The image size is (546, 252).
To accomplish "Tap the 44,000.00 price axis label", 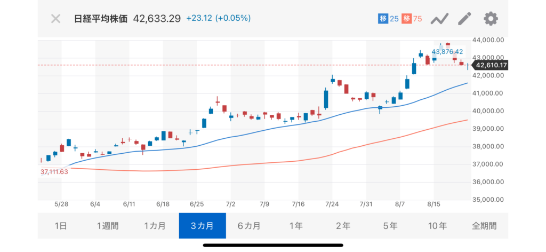I will coord(488,40).
